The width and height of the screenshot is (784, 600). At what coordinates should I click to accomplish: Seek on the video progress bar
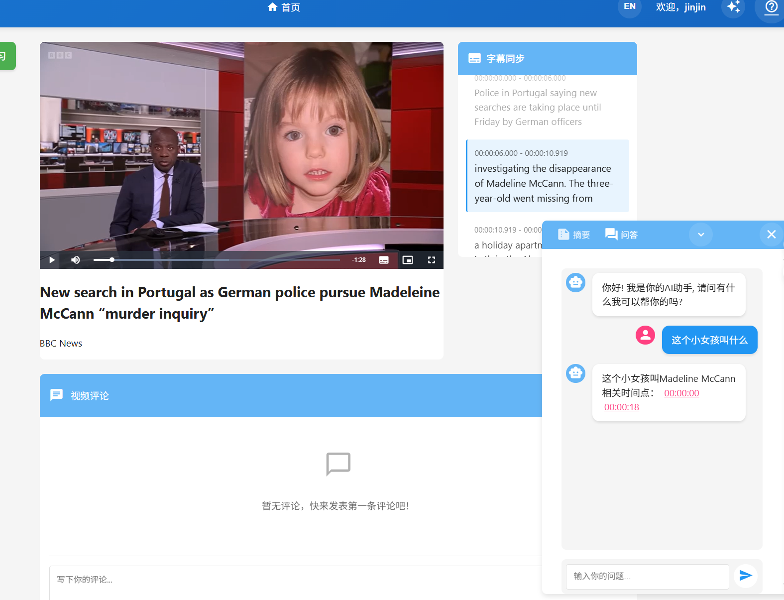(217, 260)
